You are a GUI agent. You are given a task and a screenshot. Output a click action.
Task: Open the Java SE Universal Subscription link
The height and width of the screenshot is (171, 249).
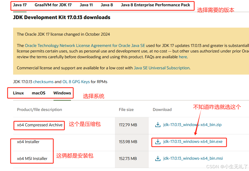(x=162, y=68)
